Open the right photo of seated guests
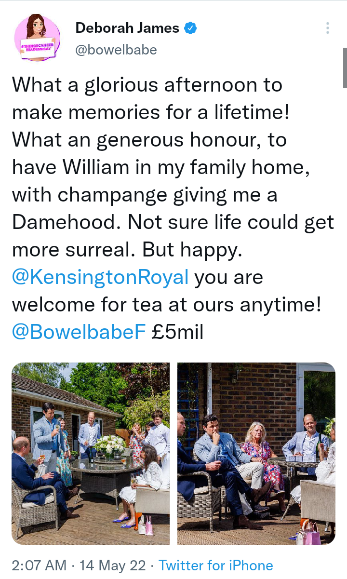347x579 pixels. [x=256, y=454]
